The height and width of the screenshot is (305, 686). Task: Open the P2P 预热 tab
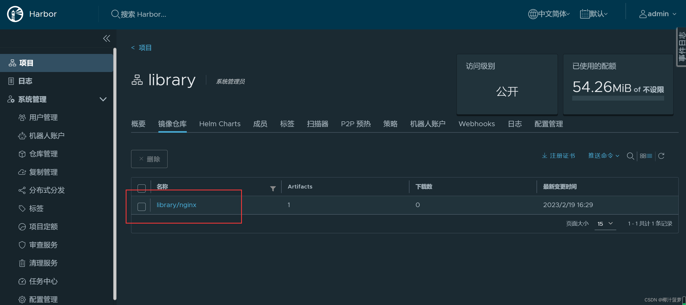tap(356, 124)
